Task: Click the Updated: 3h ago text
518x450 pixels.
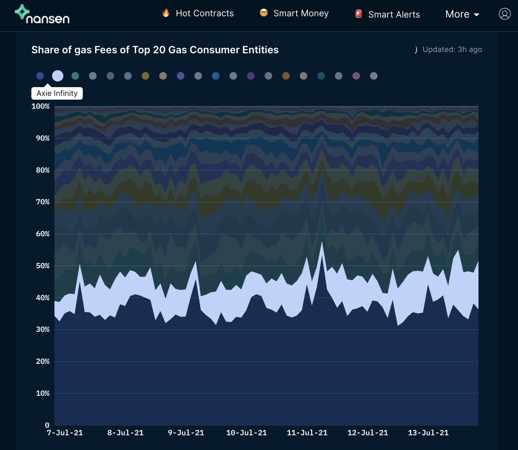Action: 452,50
